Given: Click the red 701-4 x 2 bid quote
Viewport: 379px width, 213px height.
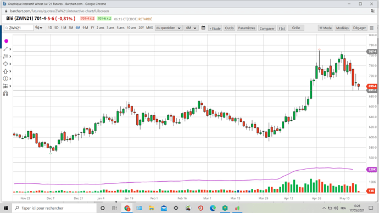Looking at the screenshot, I should click(87, 19).
